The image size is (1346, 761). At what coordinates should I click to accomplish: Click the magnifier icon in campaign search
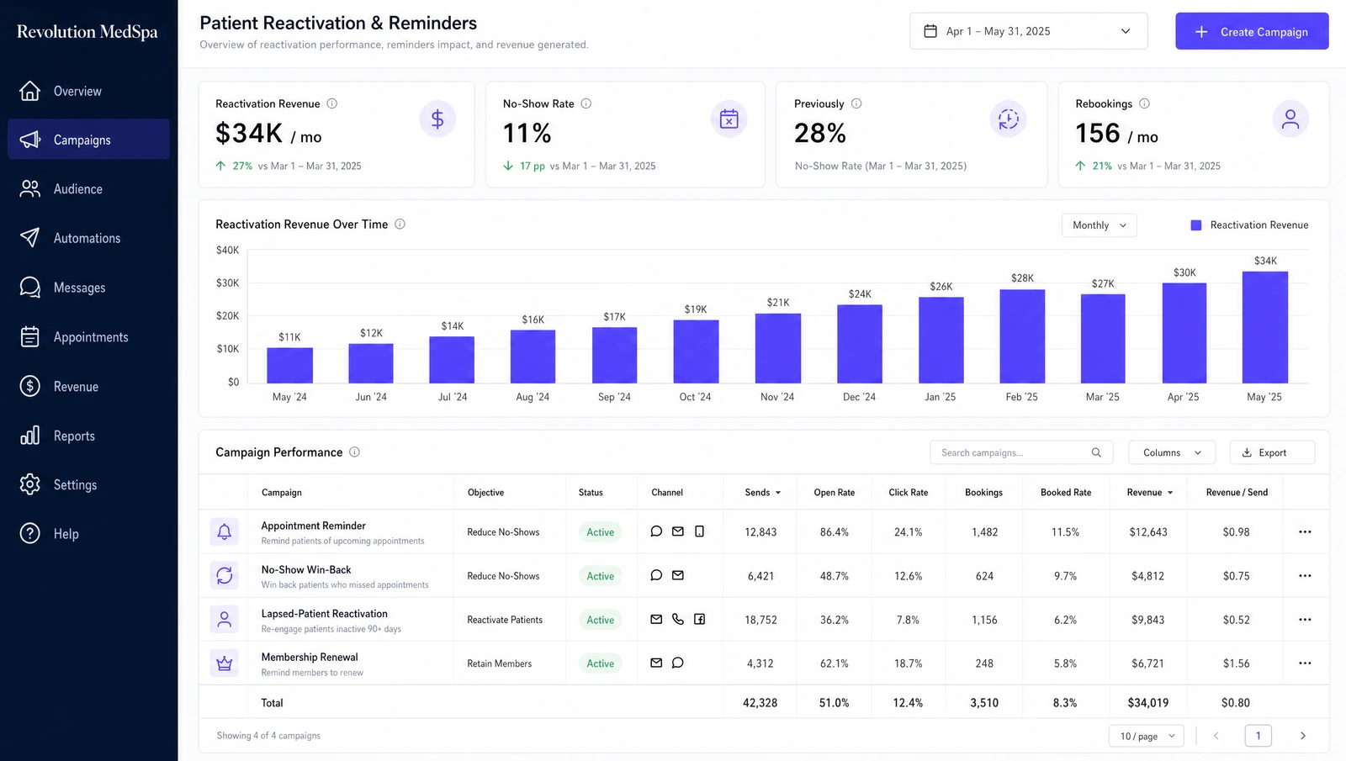1096,452
